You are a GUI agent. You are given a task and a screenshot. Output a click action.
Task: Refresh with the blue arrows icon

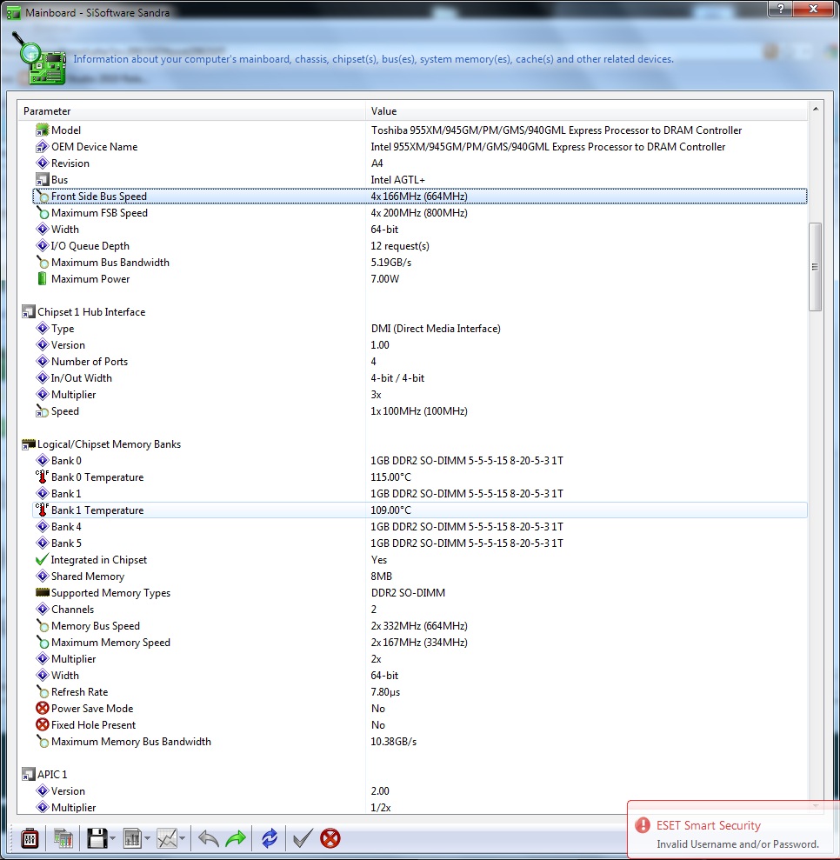pos(270,838)
